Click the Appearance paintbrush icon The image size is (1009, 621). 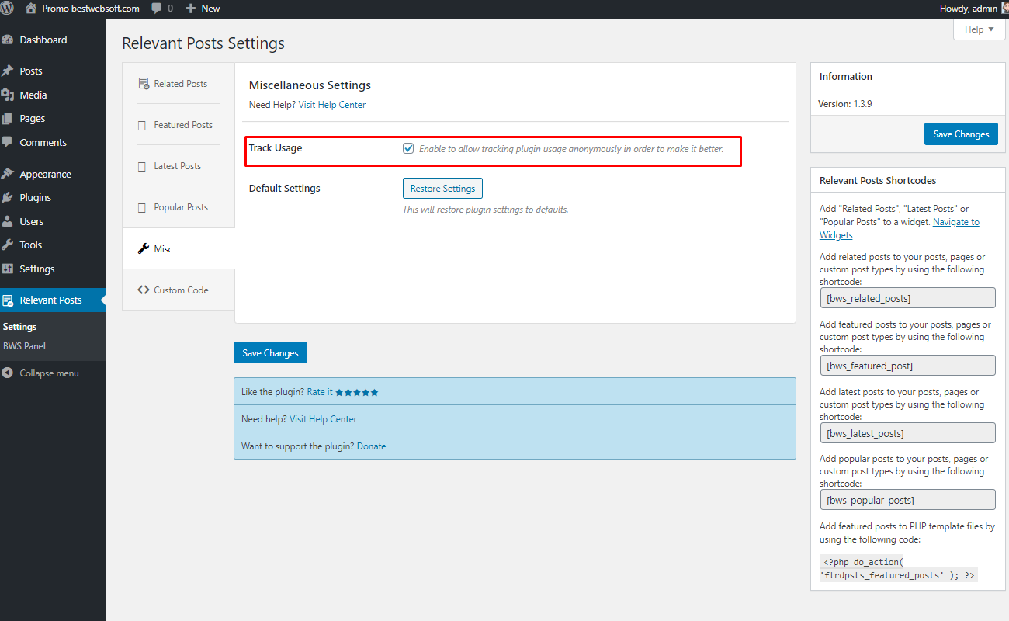[8, 175]
